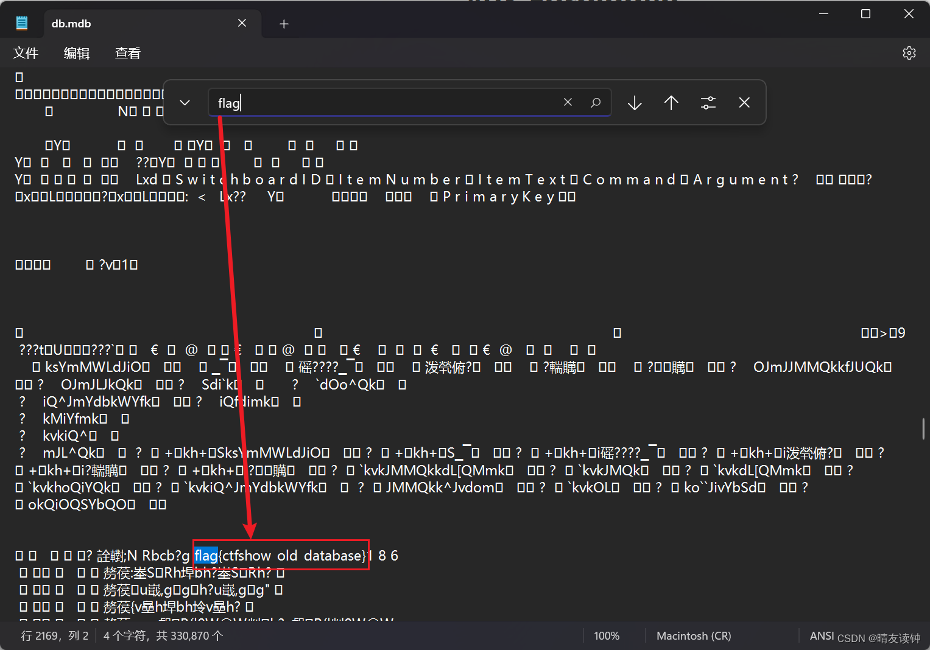Click the highlighted word flag in text

pyautogui.click(x=206, y=556)
